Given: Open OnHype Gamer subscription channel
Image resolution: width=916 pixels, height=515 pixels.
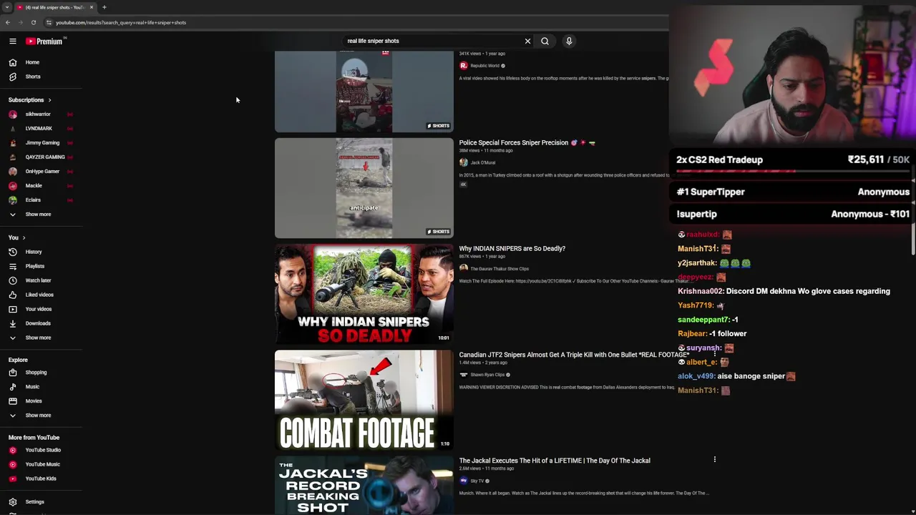Looking at the screenshot, I should coord(41,172).
